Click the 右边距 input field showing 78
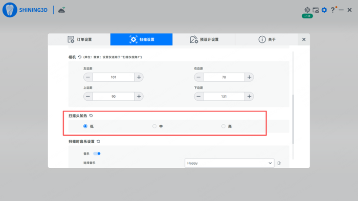The height and width of the screenshot is (201, 358). (x=224, y=77)
